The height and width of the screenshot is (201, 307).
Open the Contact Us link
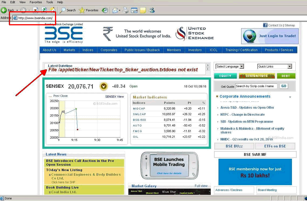pyautogui.click(x=275, y=25)
